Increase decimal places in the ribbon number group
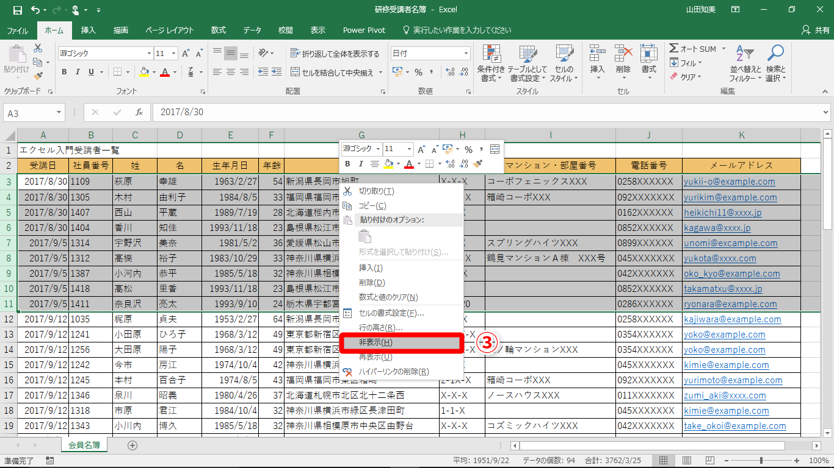Image resolution: width=834 pixels, height=468 pixels. tap(449, 73)
